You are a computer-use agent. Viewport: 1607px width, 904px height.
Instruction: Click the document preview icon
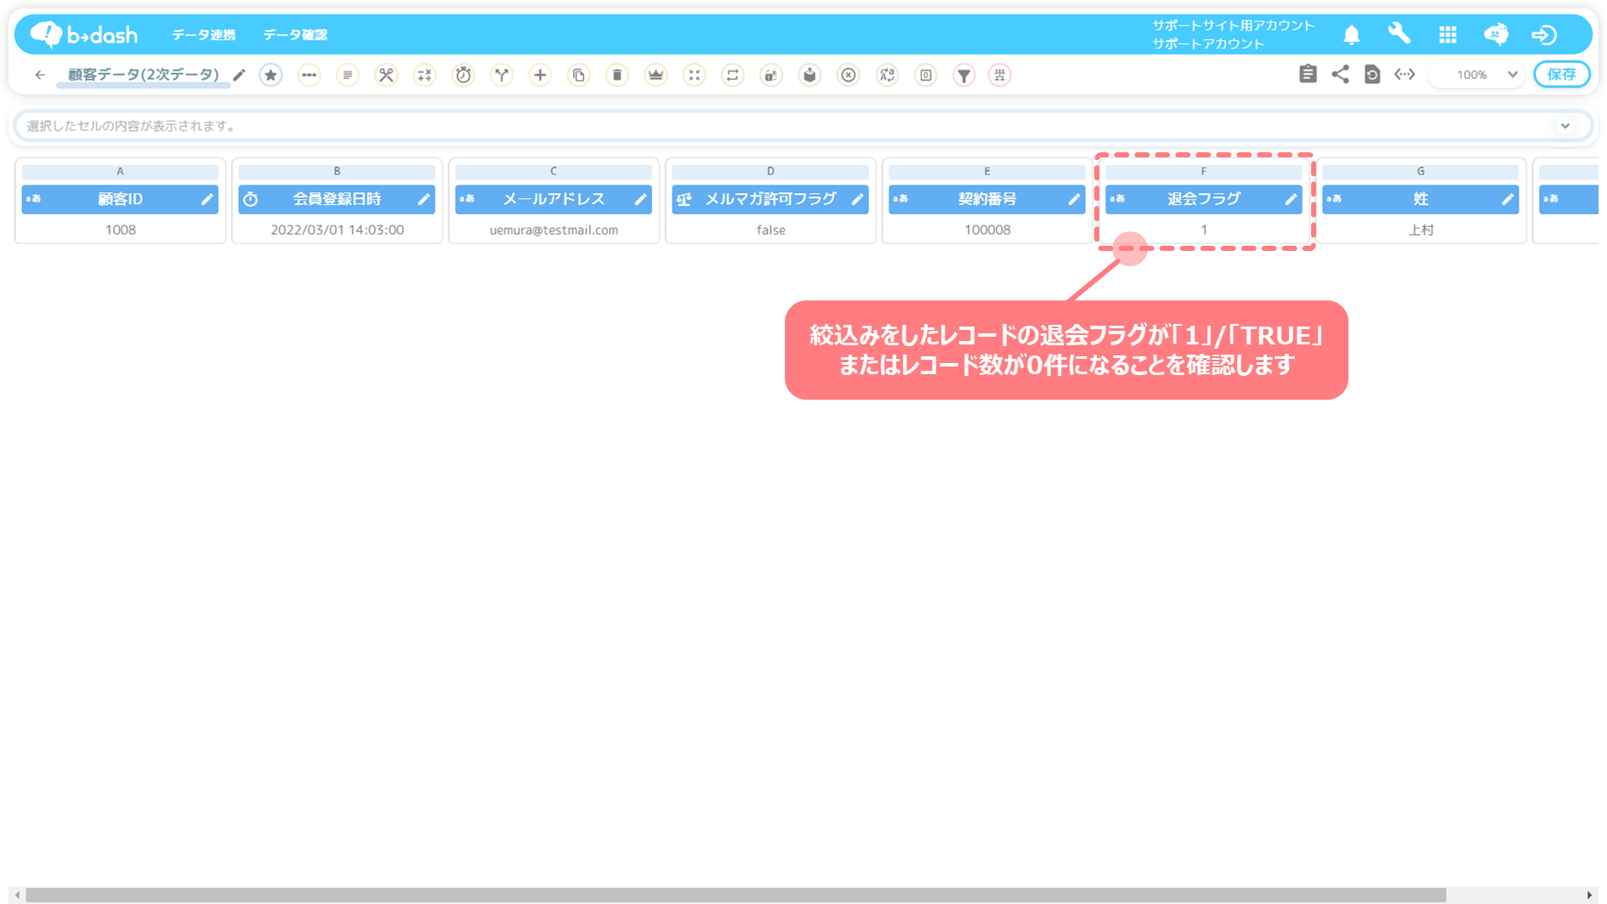click(1371, 74)
